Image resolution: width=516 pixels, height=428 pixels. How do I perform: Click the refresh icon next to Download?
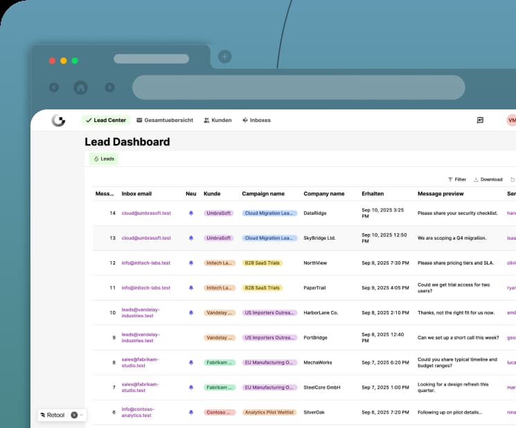coord(513,179)
